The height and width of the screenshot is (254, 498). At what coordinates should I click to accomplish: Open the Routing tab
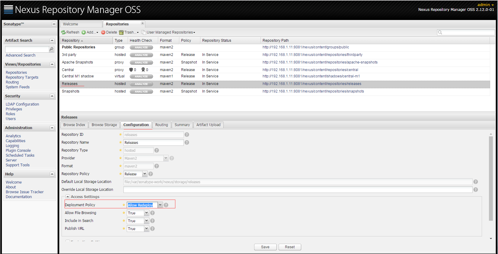pyautogui.click(x=161, y=125)
